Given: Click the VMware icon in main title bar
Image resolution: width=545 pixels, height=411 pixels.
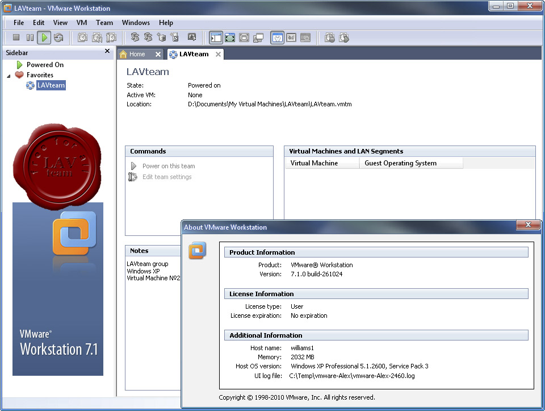Looking at the screenshot, I should coord(7,8).
